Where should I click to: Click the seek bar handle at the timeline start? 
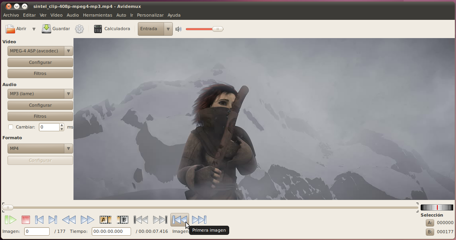pyautogui.click(x=8, y=207)
